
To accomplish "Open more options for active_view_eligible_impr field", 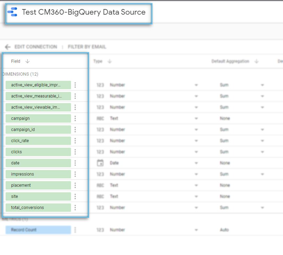I will (x=75, y=85).
